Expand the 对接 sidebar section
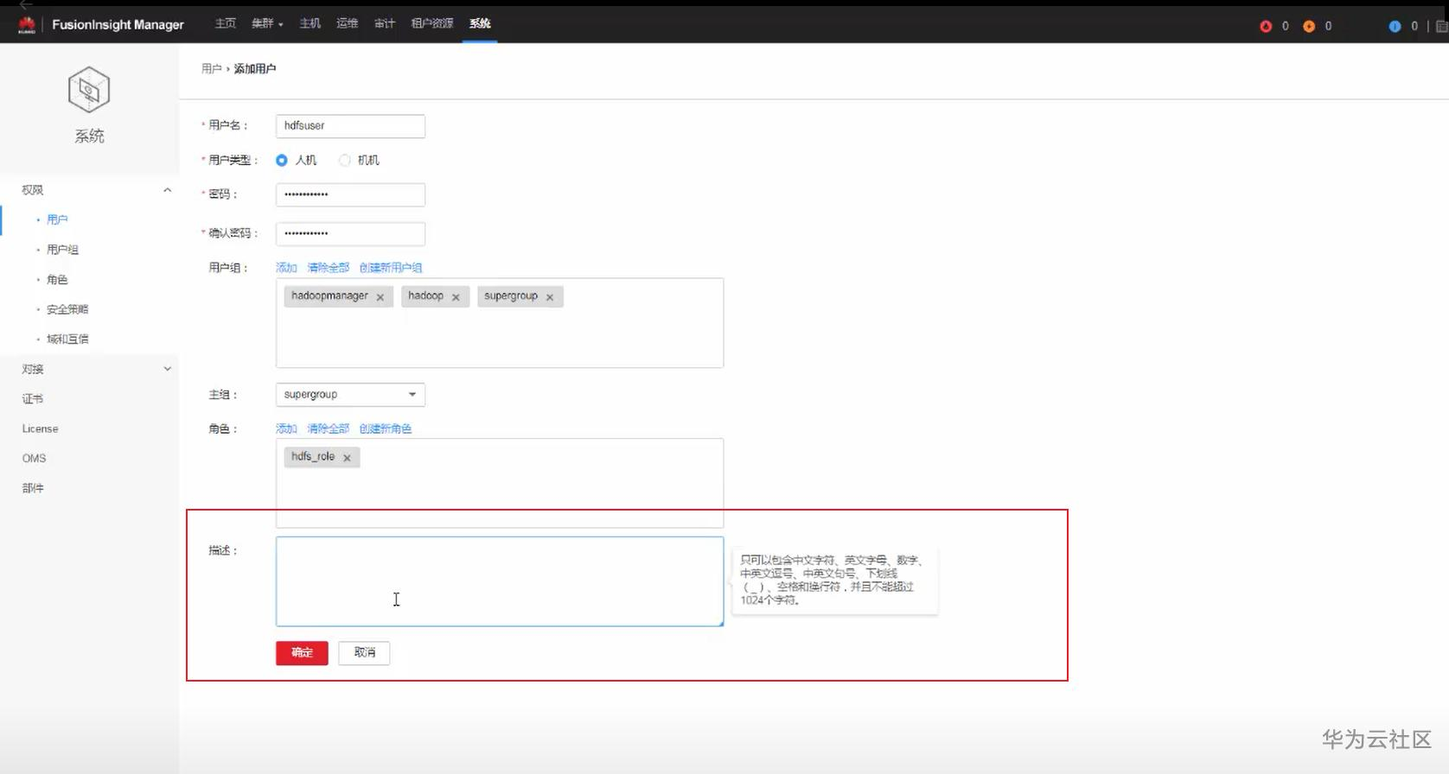The width and height of the screenshot is (1449, 774). tap(168, 369)
